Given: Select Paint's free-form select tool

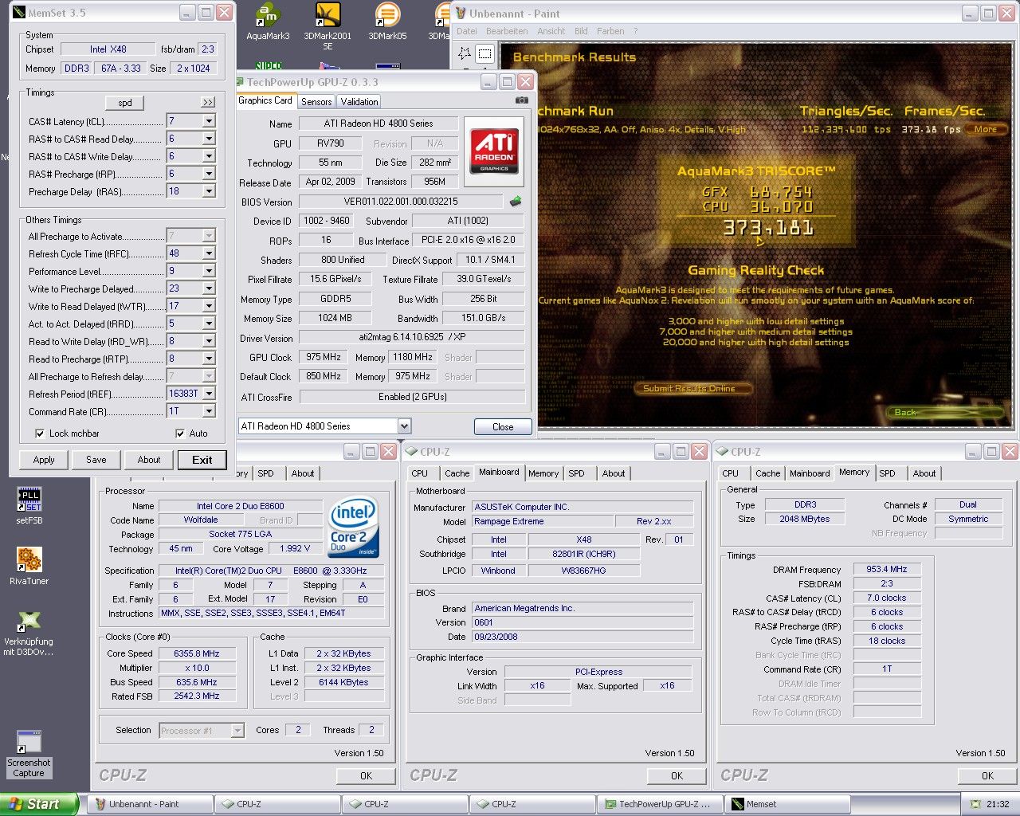Looking at the screenshot, I should click(465, 54).
